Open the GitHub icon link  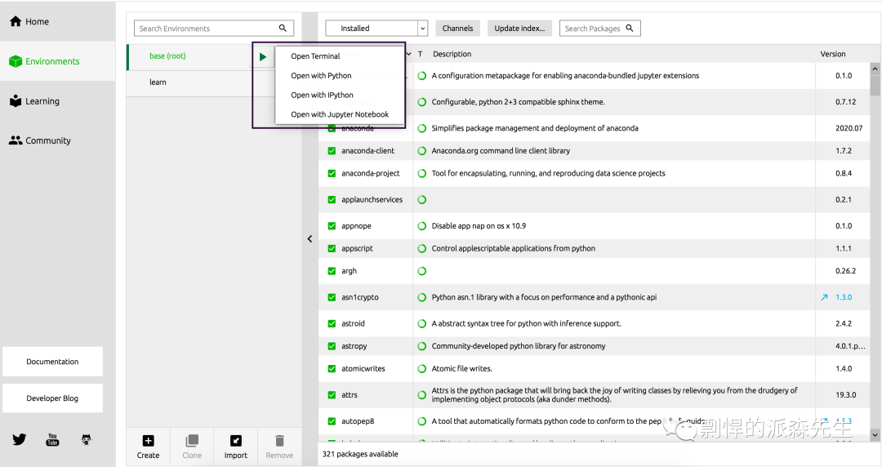click(x=87, y=439)
